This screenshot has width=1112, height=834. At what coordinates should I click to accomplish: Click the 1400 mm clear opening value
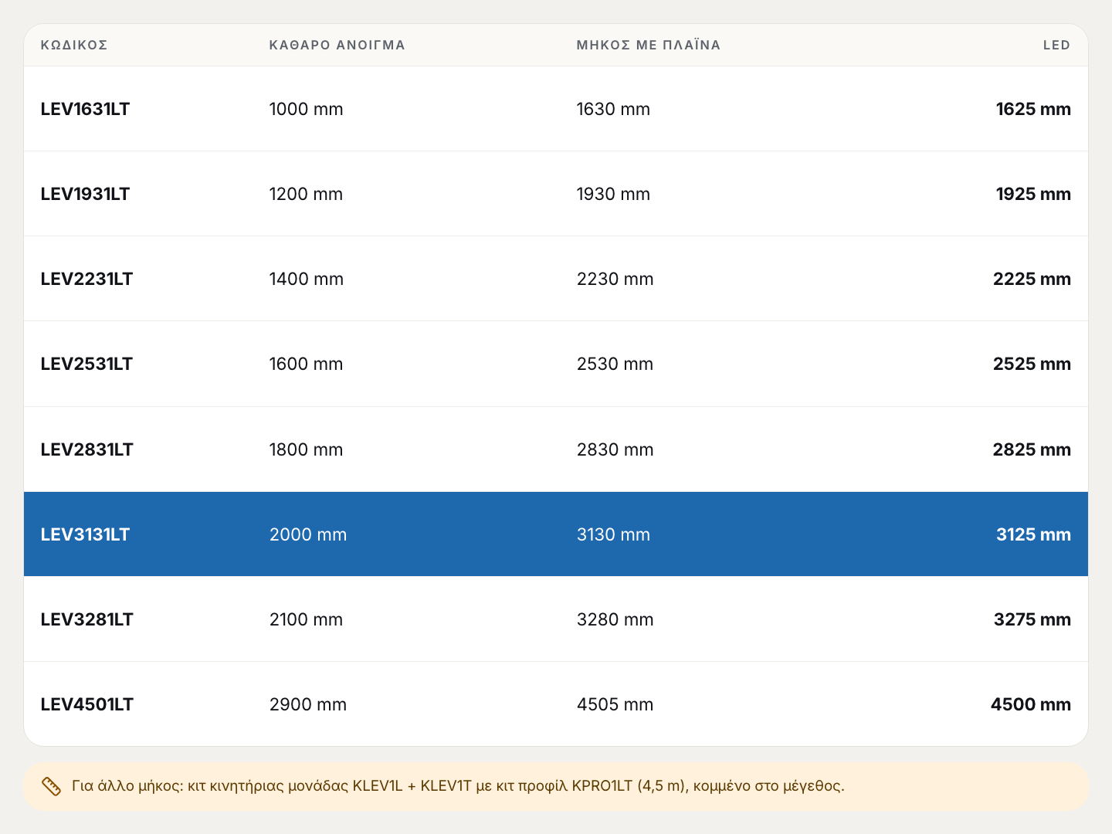(307, 279)
